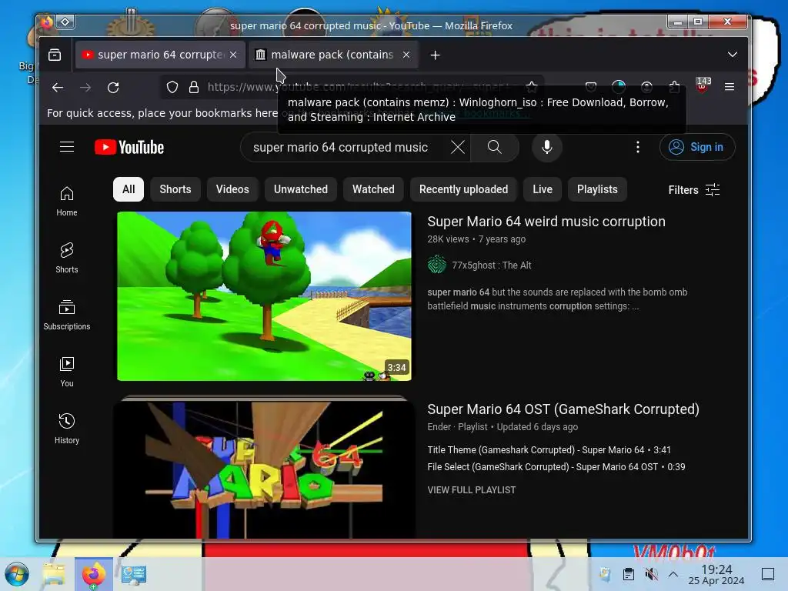This screenshot has width=788, height=591.
Task: Click VIEW FULL PLAYLIST link
Action: [472, 490]
